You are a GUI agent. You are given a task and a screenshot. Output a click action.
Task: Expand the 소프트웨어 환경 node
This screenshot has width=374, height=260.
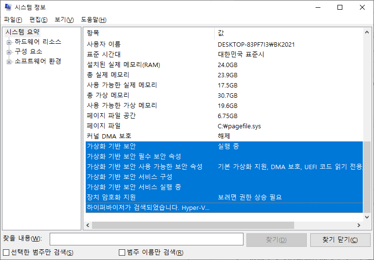(9, 62)
